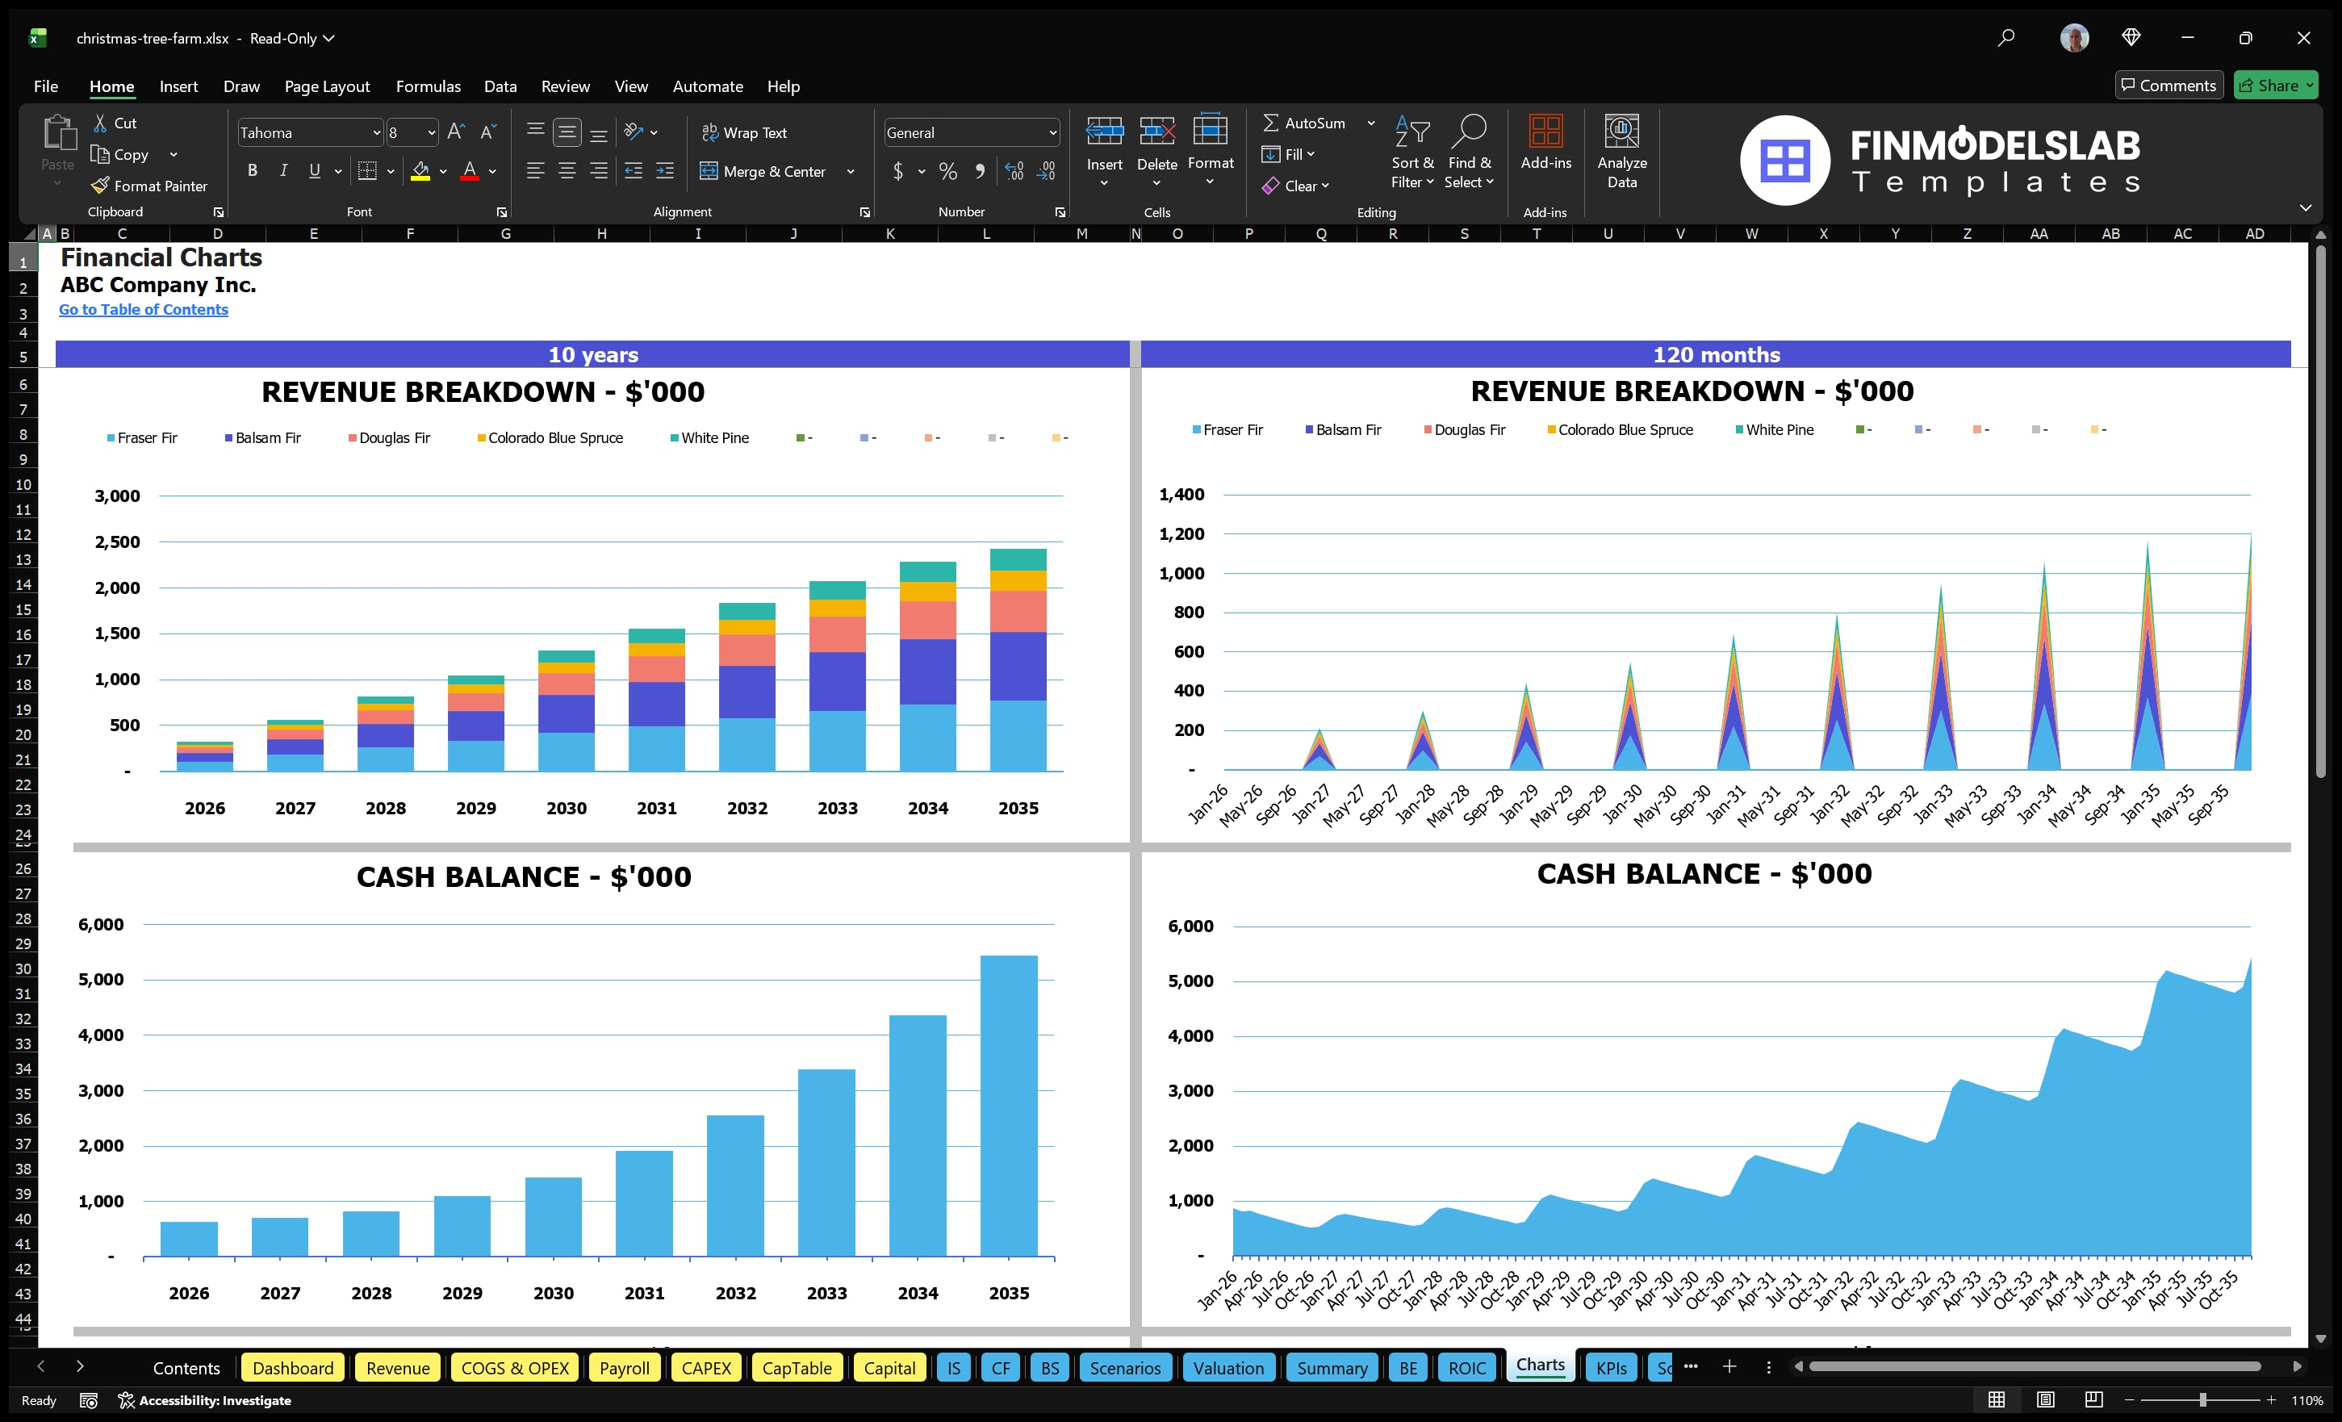This screenshot has width=2342, height=1422.
Task: Select the Format Painter tool
Action: pos(149,186)
